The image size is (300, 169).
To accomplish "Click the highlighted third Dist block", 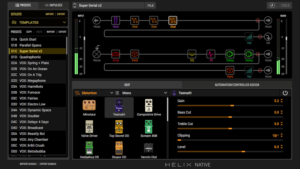I will pos(173,21).
